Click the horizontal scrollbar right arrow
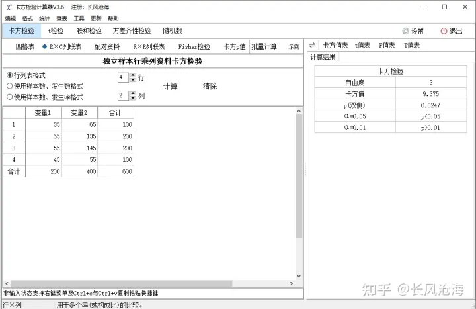476x309 pixels. click(x=292, y=283)
